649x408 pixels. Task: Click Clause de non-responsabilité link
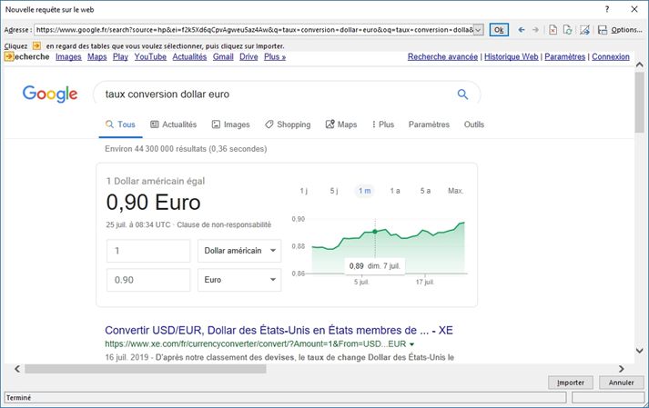click(224, 224)
